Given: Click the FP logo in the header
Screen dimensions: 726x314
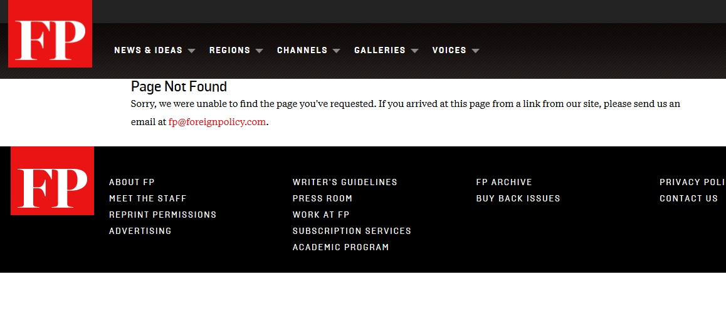Looking at the screenshot, I should (50, 34).
